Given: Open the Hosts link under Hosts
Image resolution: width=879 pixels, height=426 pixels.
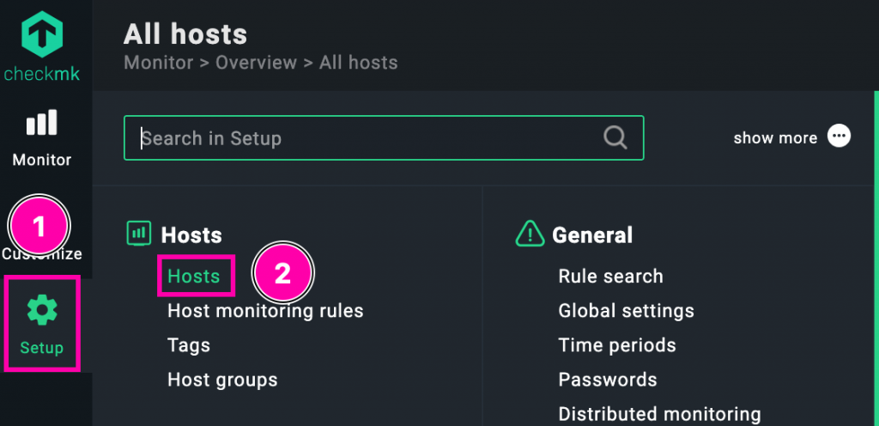Looking at the screenshot, I should pos(194,277).
